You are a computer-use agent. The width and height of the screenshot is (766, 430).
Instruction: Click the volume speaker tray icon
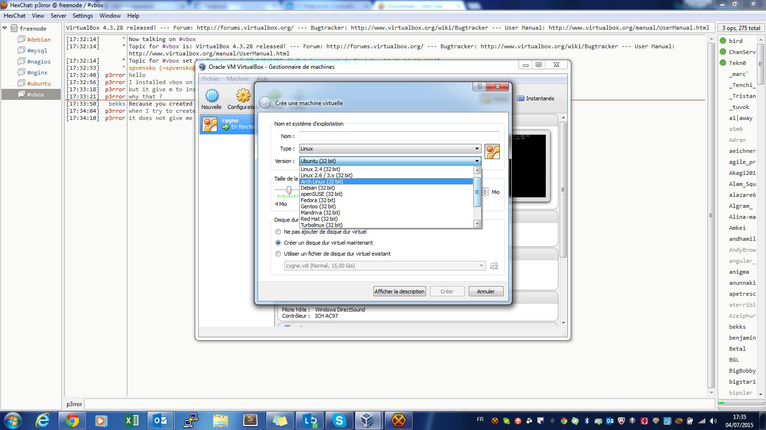click(713, 421)
